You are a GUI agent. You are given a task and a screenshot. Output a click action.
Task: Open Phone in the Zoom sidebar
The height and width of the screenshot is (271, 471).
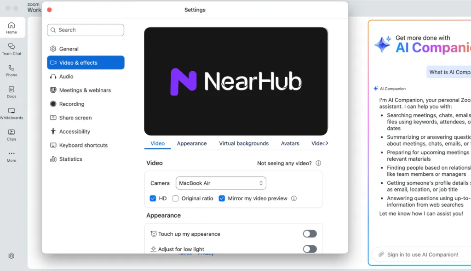pyautogui.click(x=11, y=71)
